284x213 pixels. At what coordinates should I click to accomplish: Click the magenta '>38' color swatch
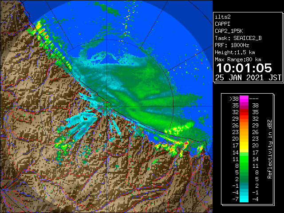(244, 99)
